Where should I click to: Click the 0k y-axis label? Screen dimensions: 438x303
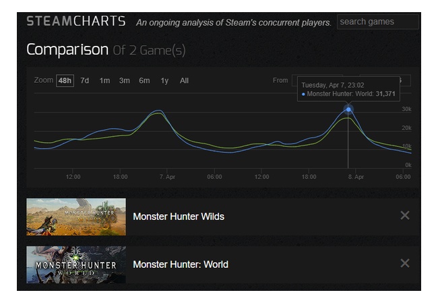pyautogui.click(x=408, y=165)
